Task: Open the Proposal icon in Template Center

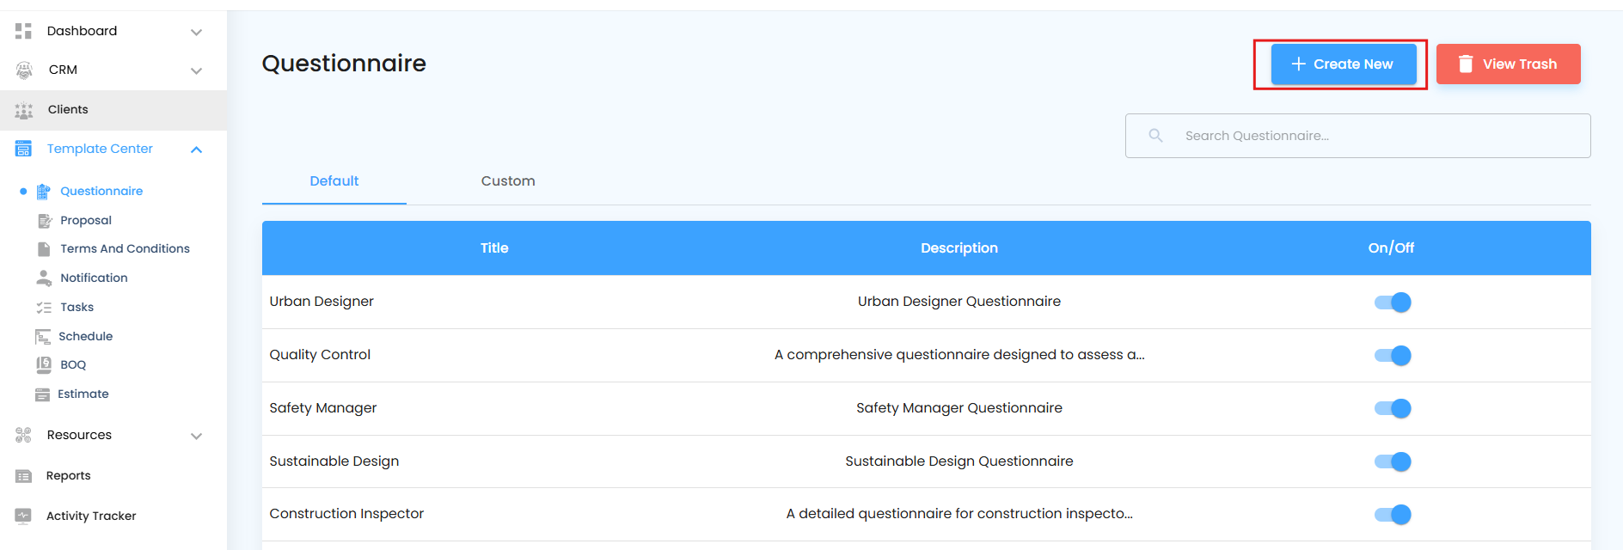Action: click(x=45, y=221)
